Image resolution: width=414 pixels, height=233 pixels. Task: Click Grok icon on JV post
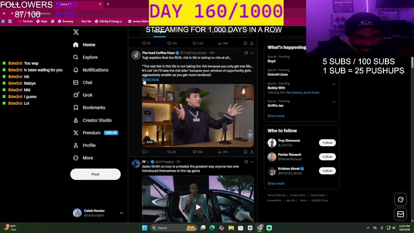pos(246,162)
